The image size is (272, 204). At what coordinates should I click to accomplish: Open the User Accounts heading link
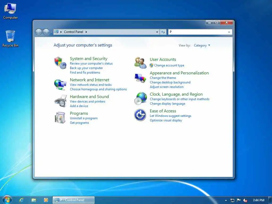coord(163,59)
